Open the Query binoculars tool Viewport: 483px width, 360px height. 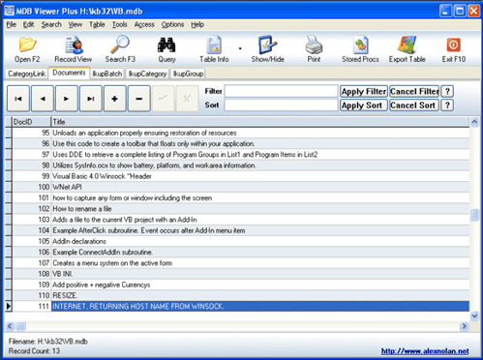tap(166, 49)
